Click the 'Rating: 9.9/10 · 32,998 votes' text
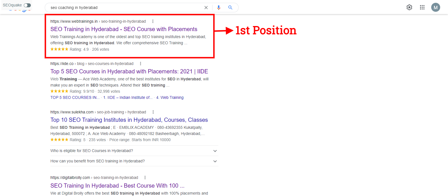 click(95, 91)
